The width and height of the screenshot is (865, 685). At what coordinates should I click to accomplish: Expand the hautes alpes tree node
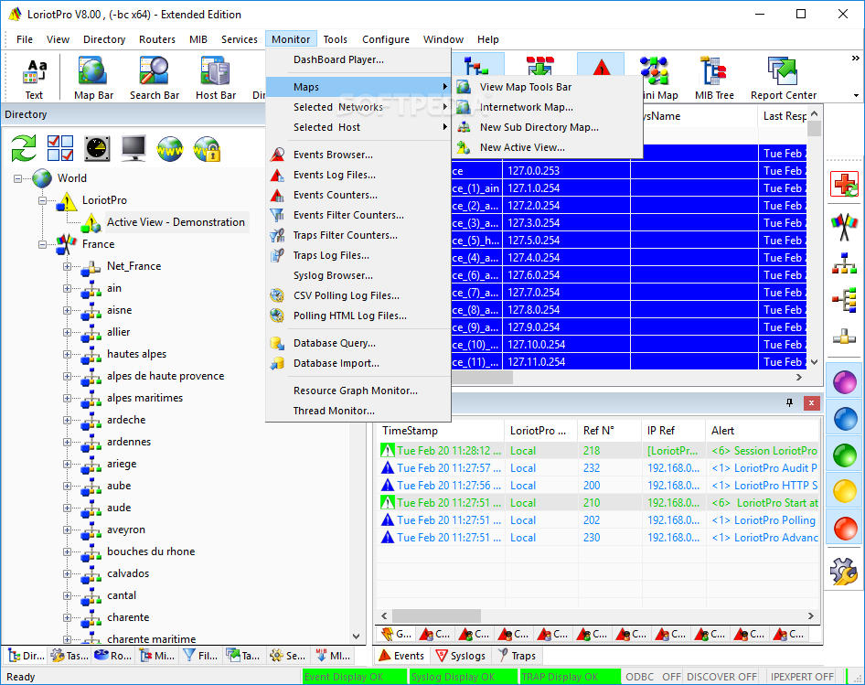(x=68, y=354)
